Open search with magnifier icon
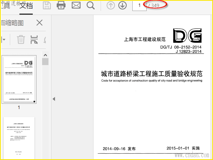Screen dimensions: 213x160 (x=91, y=5)
